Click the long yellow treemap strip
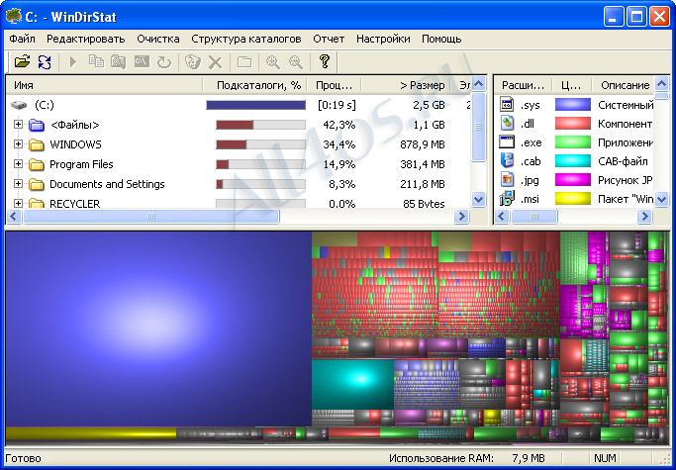The height and width of the screenshot is (470, 676). click(x=91, y=433)
